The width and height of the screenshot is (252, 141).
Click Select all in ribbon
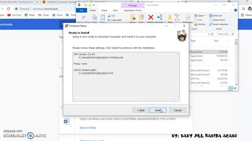pyautogui.click(x=215, y=16)
